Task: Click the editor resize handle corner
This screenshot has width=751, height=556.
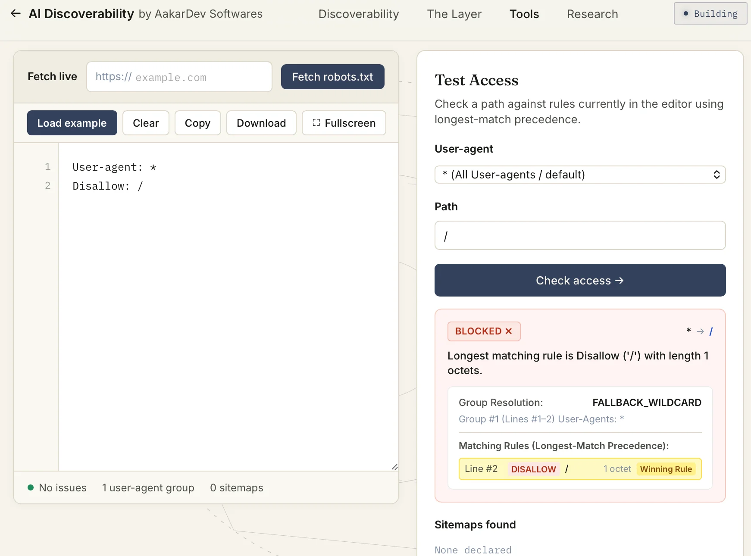Action: tap(394, 467)
